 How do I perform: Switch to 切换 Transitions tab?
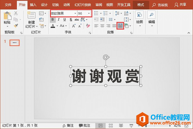coord(55,5)
